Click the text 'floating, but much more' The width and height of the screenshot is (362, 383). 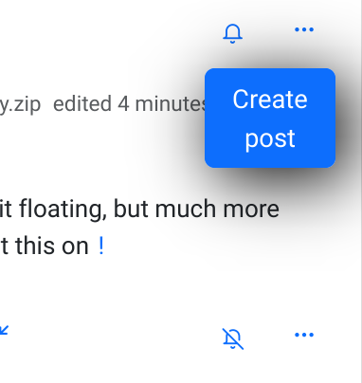click(149, 210)
